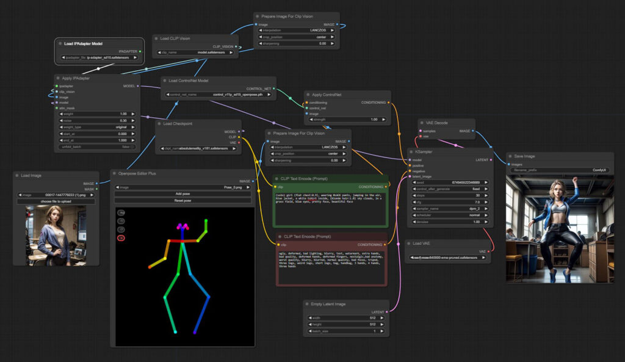
Task: Click the uploaded photo preview in Load Image node
Action: coord(56,235)
